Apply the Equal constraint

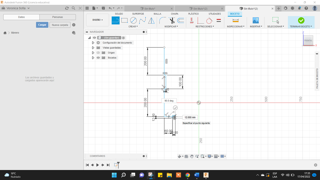pos(219,21)
